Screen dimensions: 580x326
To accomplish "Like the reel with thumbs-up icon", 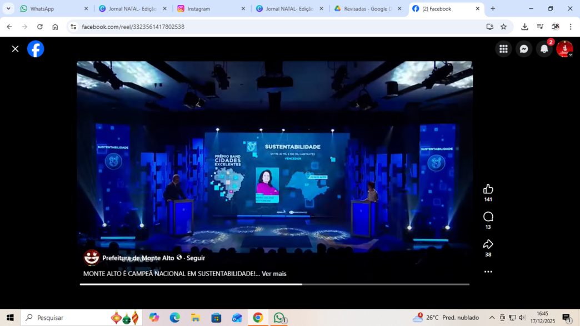I will pyautogui.click(x=488, y=189).
